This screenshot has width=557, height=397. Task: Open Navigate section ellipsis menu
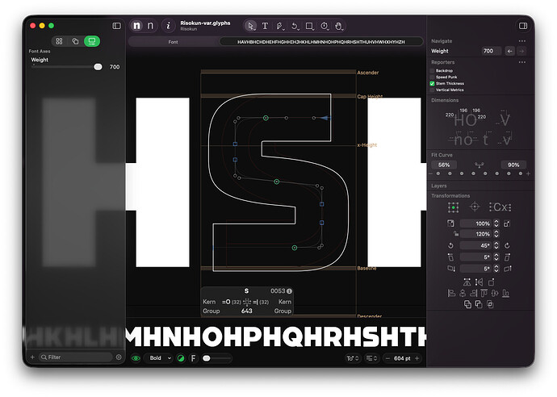pyautogui.click(x=521, y=41)
